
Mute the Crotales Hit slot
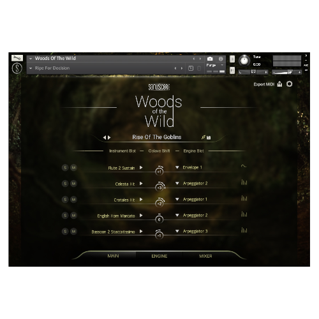73,200
